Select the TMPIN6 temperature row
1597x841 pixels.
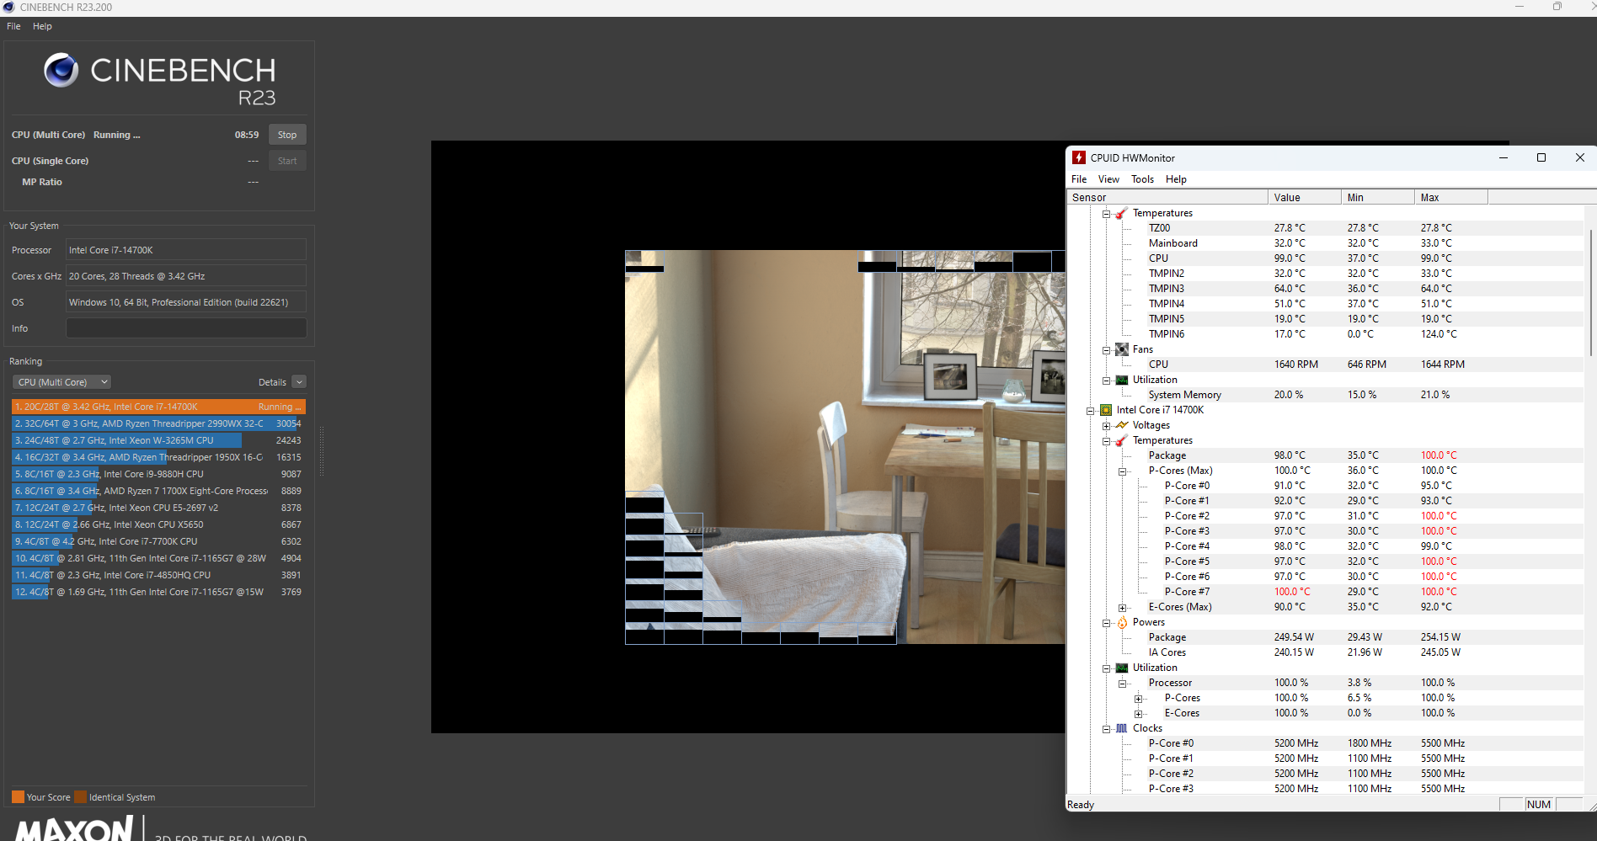(x=1326, y=334)
